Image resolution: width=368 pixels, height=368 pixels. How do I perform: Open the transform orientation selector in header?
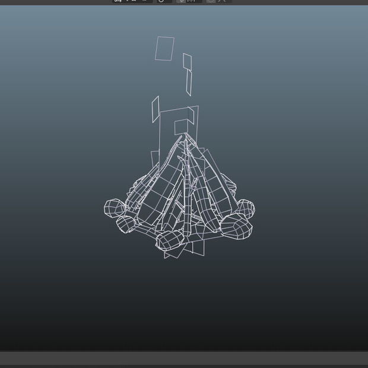(132, 1)
